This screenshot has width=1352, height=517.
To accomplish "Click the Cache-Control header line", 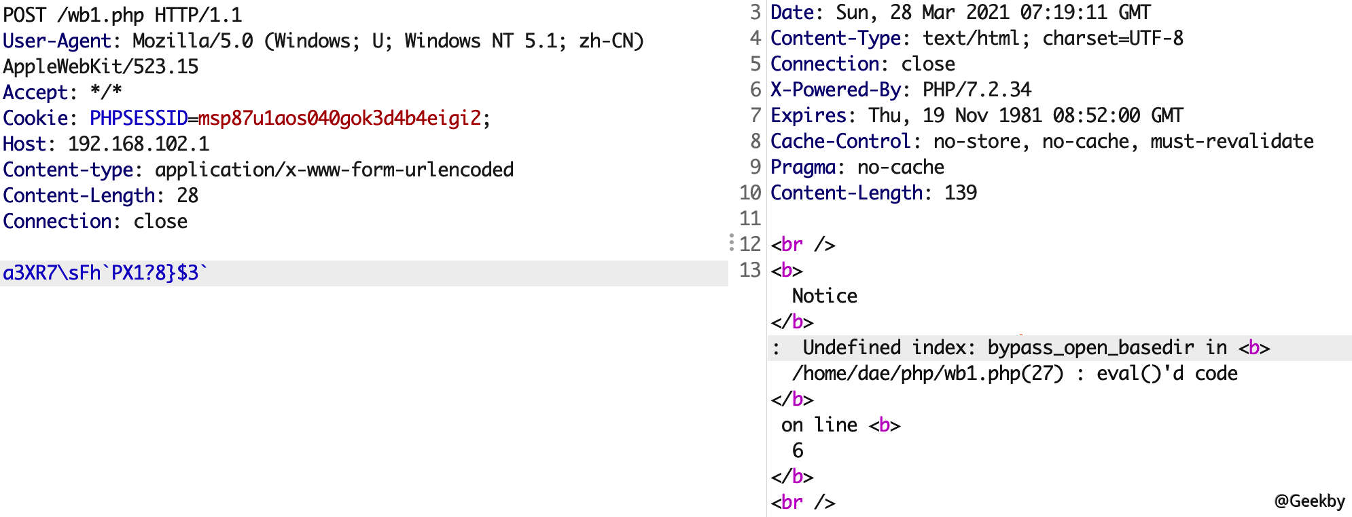I will pos(1042,141).
